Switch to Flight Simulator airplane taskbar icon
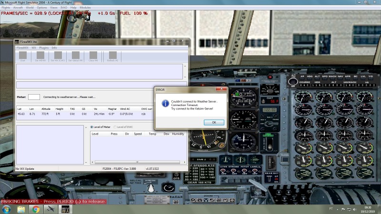 (51, 209)
